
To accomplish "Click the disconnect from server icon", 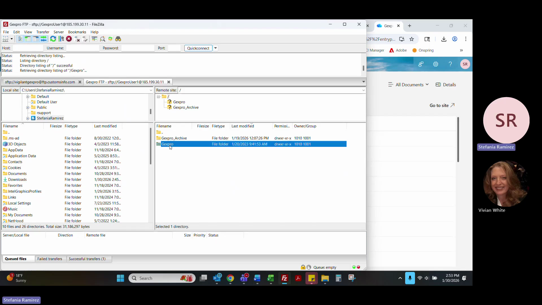I will click(x=77, y=39).
